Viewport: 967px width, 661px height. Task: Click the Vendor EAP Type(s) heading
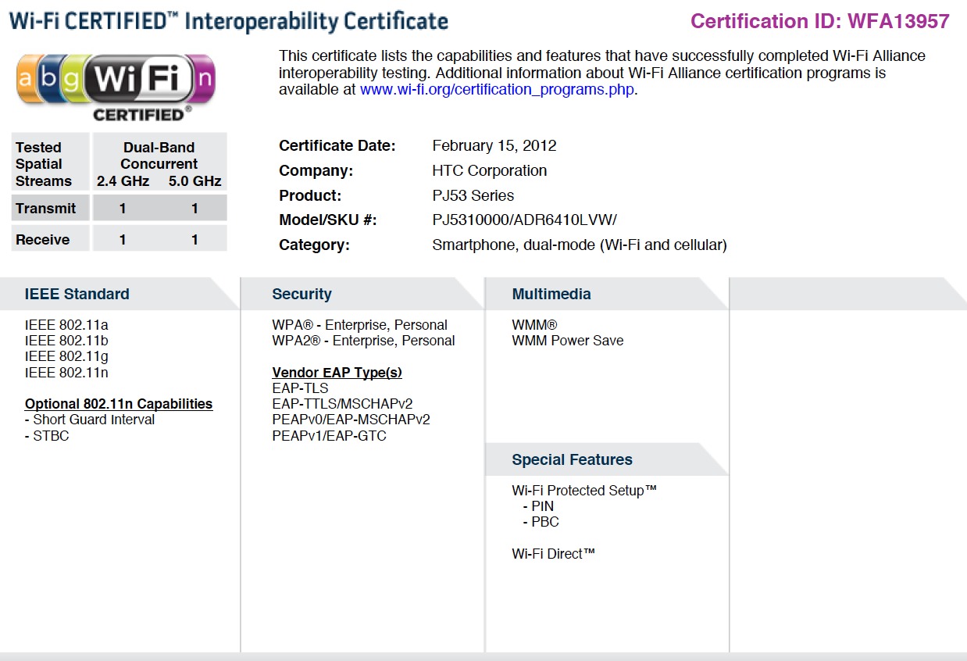[x=337, y=373]
